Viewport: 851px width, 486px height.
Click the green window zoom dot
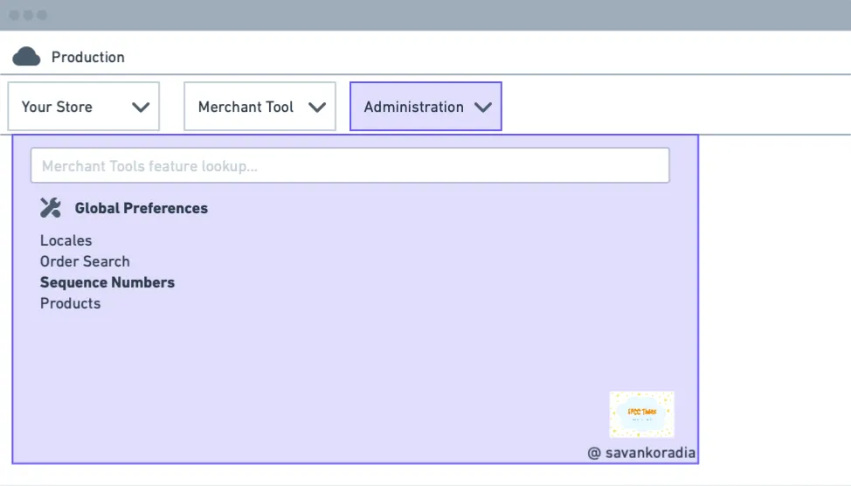[x=42, y=15]
